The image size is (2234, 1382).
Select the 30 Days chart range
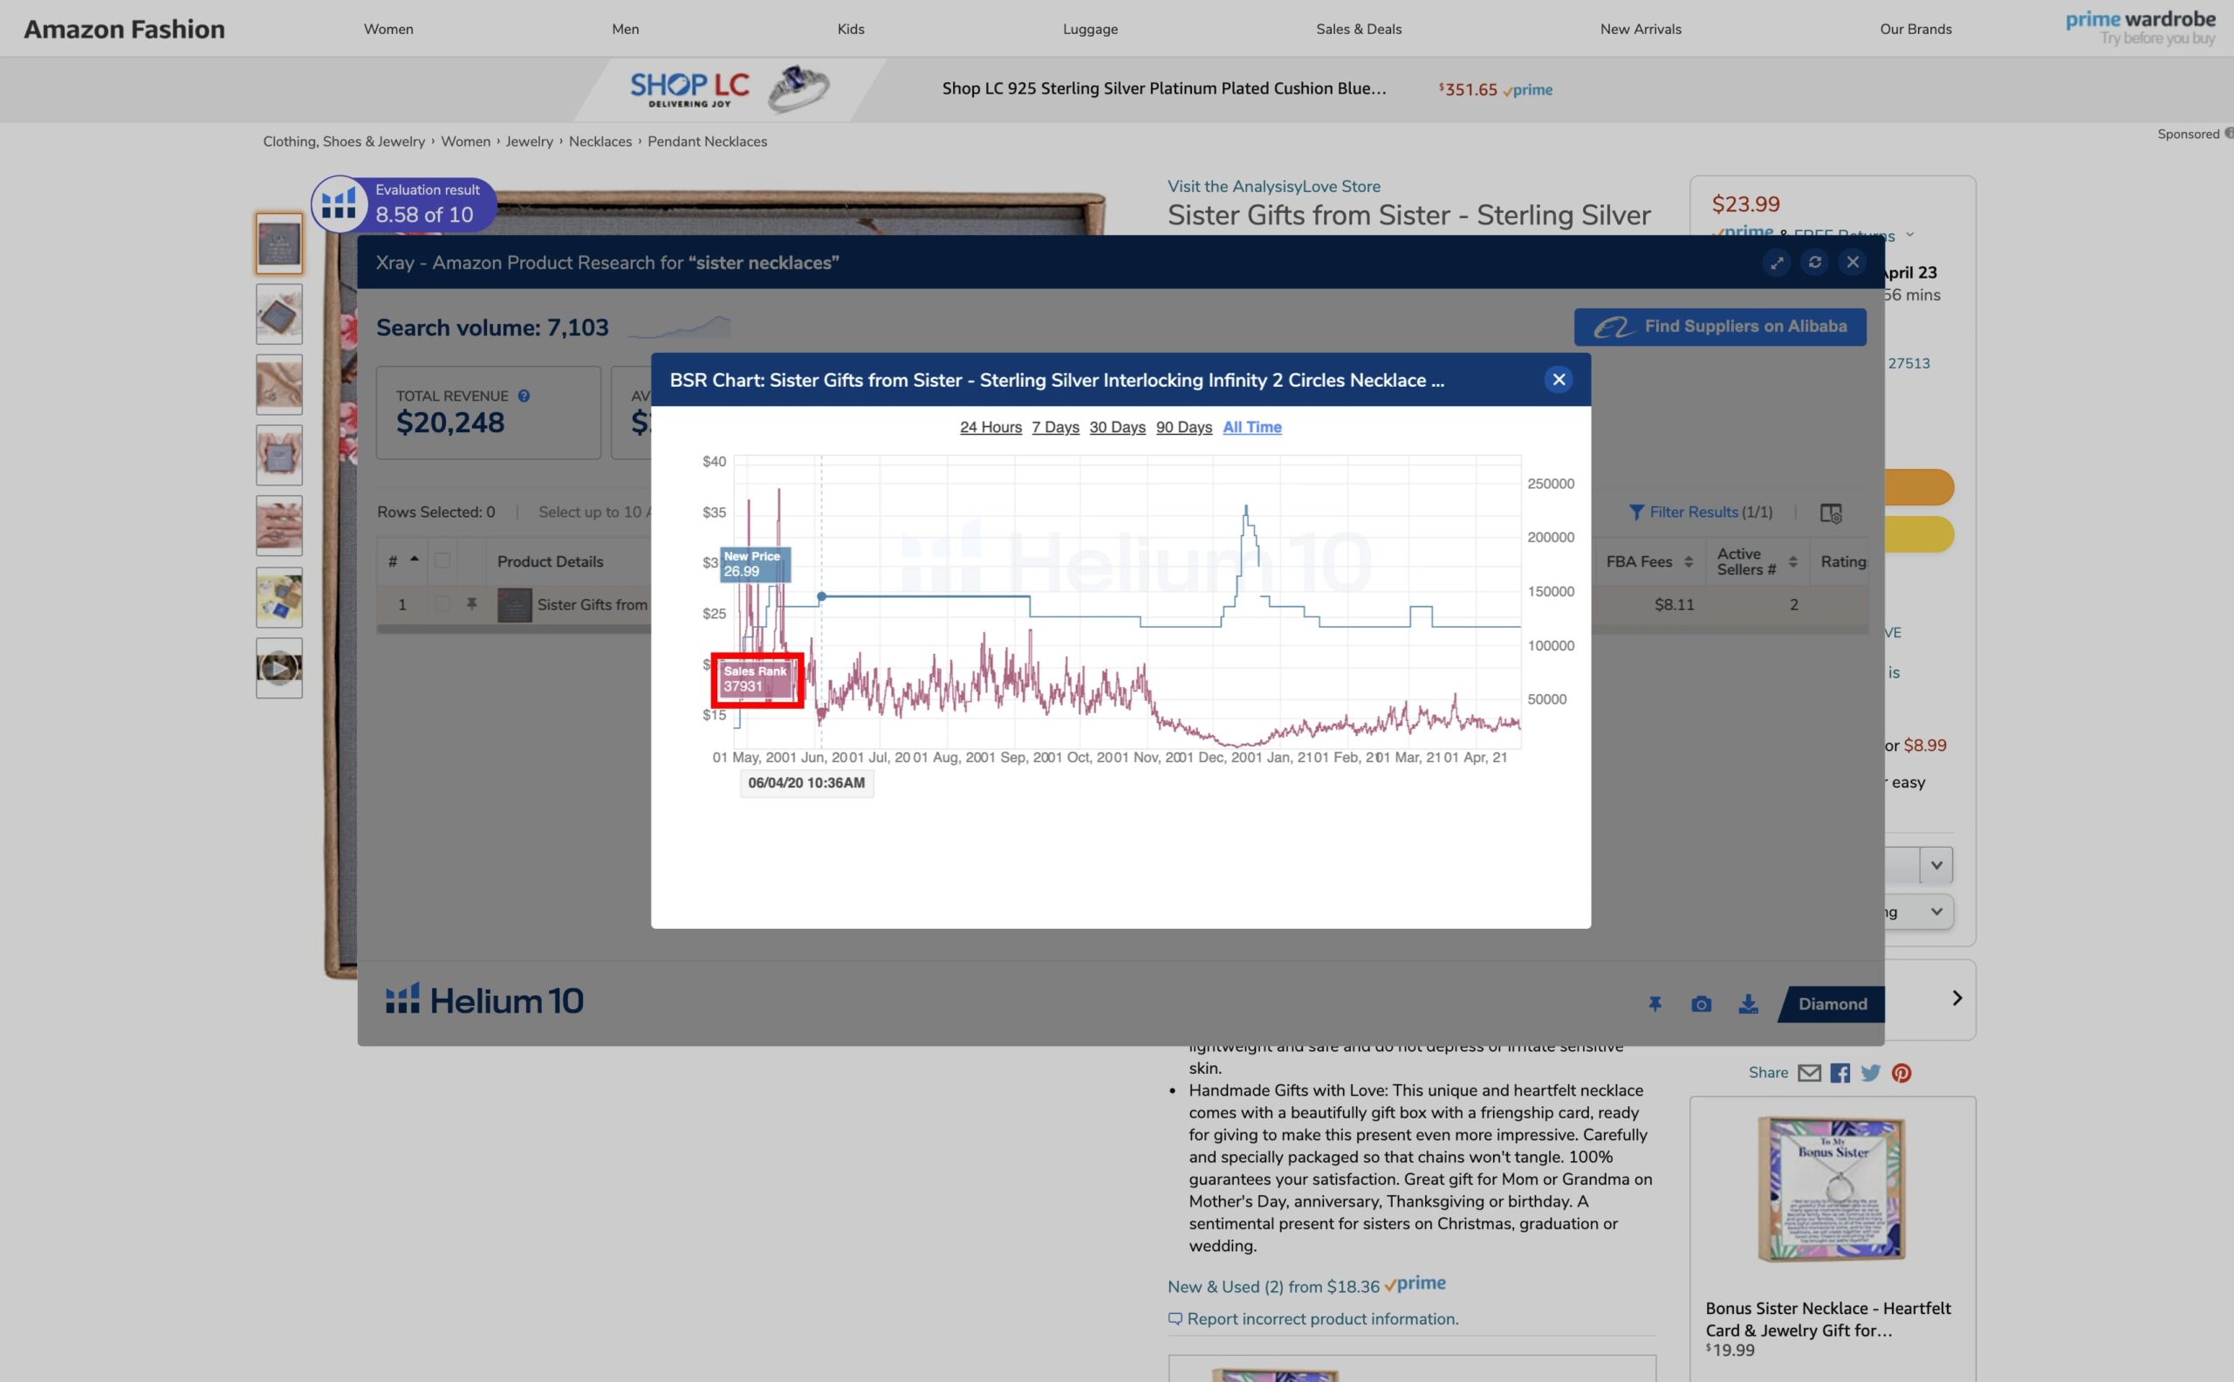coord(1116,427)
